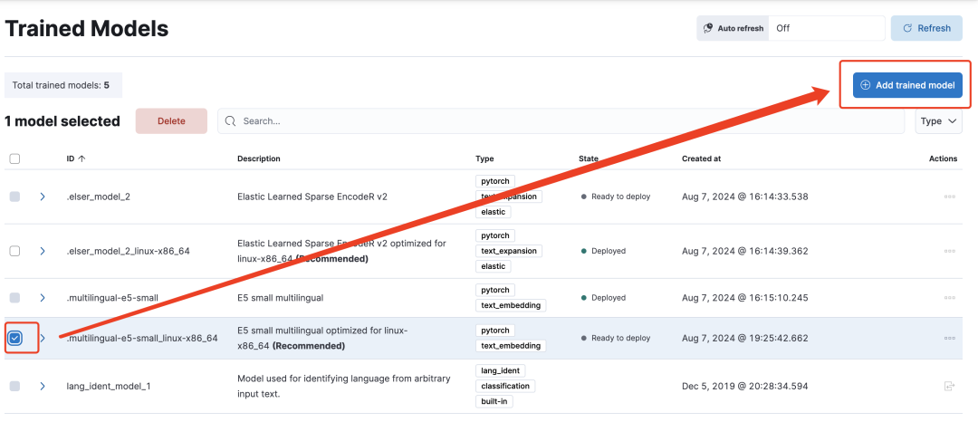
Task: Open actions menu for .multilingual-e5-small
Action: tap(949, 298)
